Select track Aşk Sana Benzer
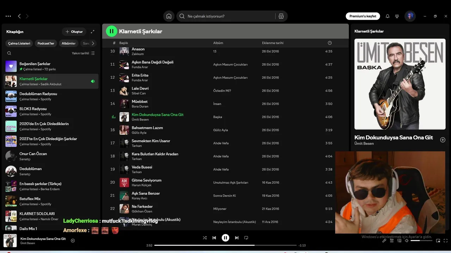451x253 pixels. tap(225, 195)
